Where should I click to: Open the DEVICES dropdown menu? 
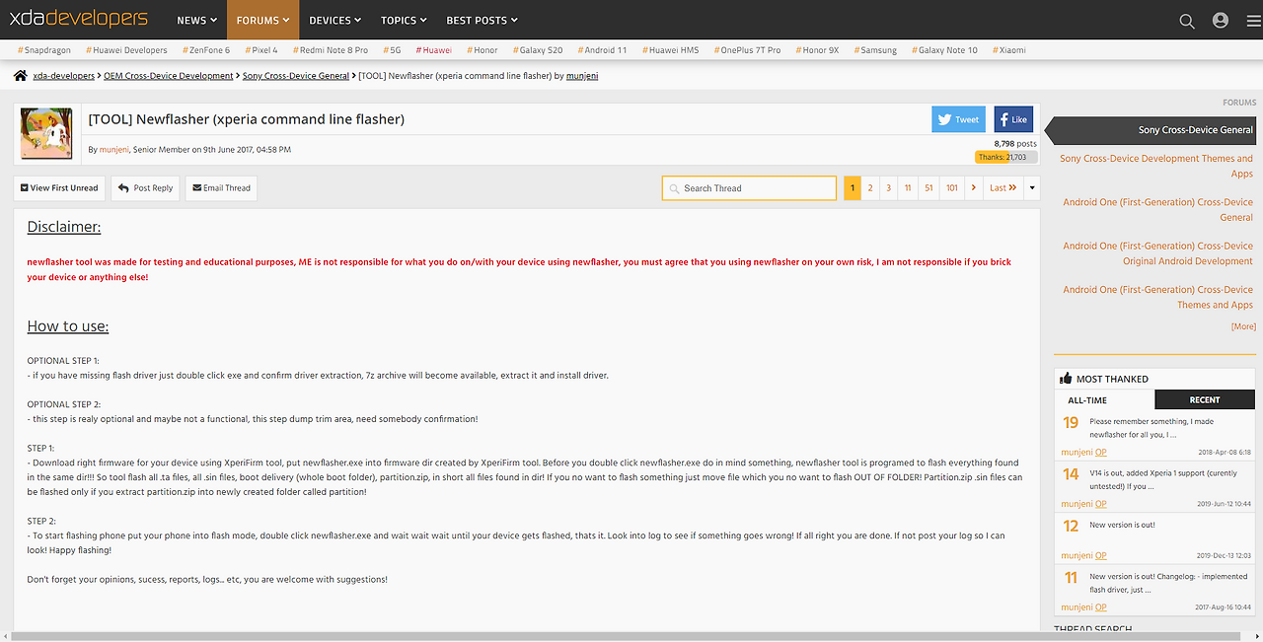(x=334, y=20)
